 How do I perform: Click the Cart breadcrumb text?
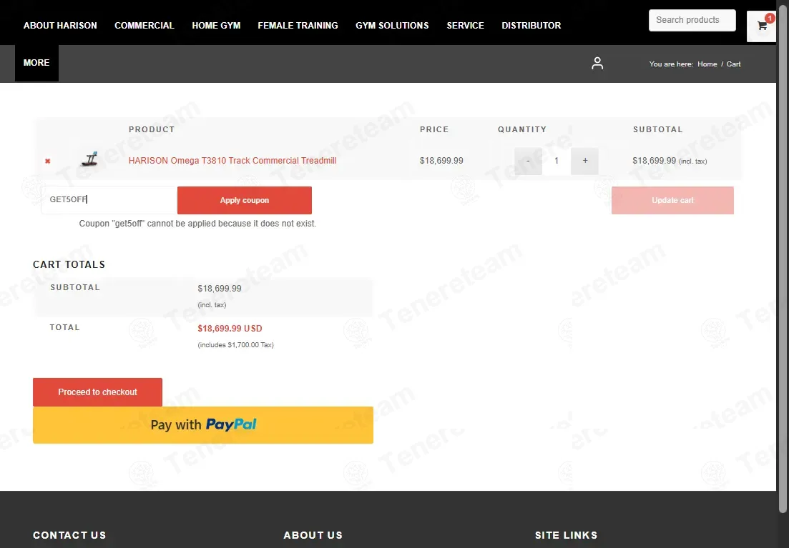click(x=734, y=64)
